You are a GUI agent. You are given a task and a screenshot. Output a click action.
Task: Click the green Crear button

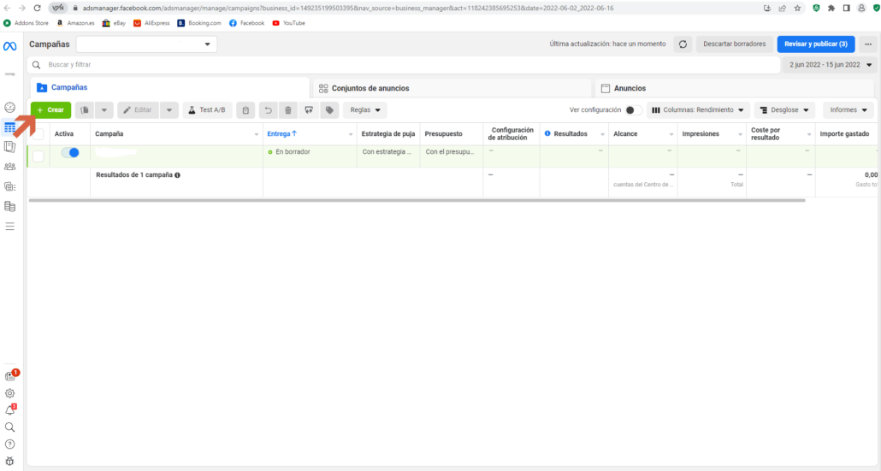tap(50, 110)
